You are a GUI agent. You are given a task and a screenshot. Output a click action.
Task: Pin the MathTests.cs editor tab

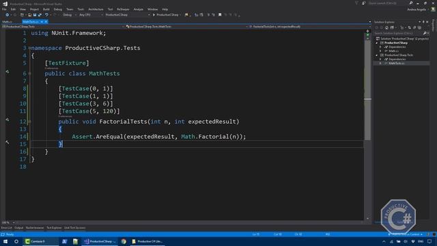click(x=42, y=22)
